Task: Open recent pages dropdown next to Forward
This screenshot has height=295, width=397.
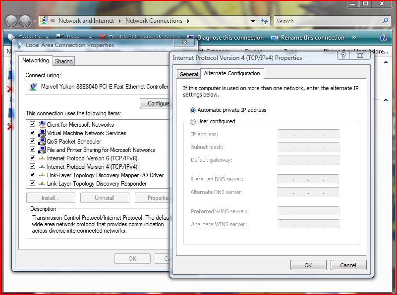Action: click(x=35, y=21)
